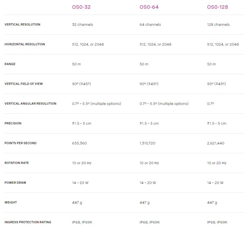Image resolution: width=244 pixels, height=229 pixels.
Task: Select the Precision row label
Action: [13, 123]
